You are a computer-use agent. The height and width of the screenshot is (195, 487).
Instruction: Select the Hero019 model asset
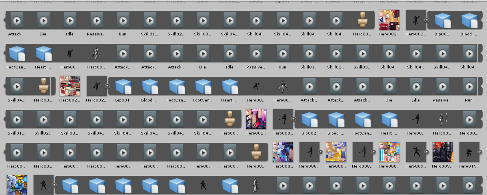(469, 152)
